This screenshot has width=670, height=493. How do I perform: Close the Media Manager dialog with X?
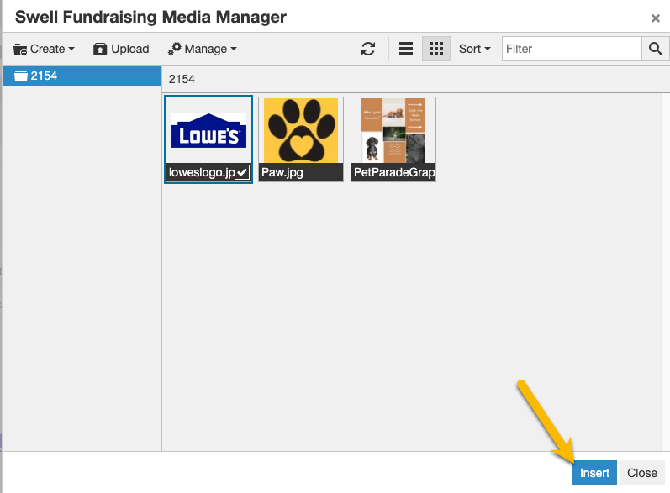pos(656,18)
